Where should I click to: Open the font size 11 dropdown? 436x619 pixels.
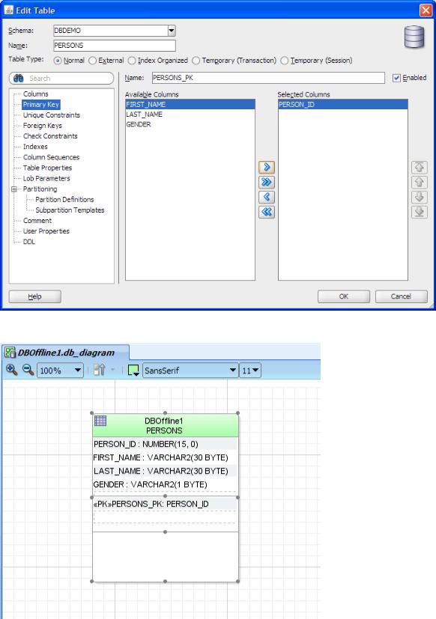pos(255,371)
